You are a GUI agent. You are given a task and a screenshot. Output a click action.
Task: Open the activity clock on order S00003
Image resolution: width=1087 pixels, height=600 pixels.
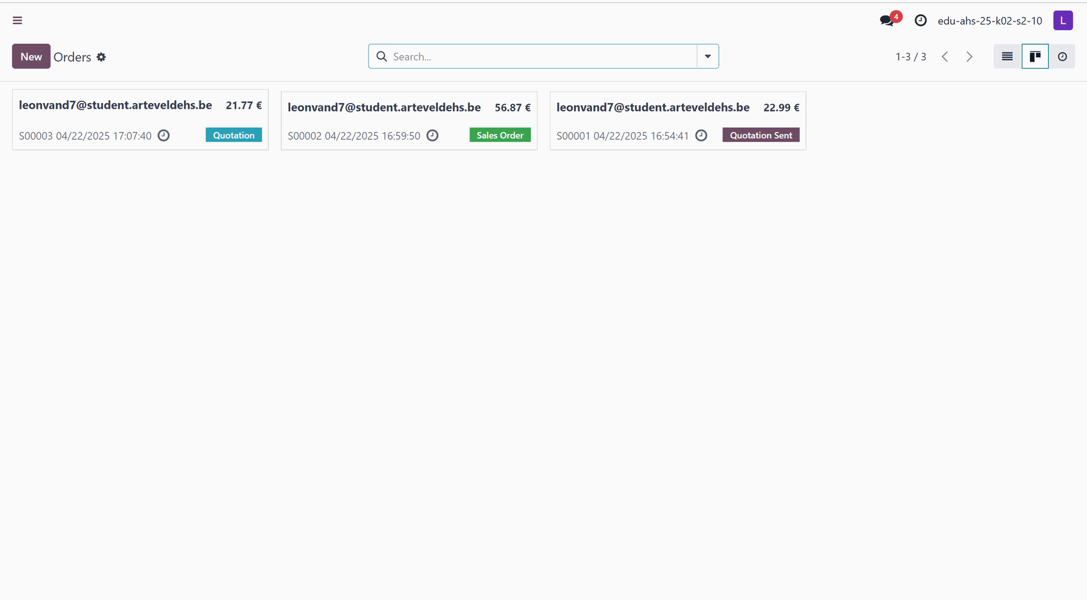click(x=164, y=135)
